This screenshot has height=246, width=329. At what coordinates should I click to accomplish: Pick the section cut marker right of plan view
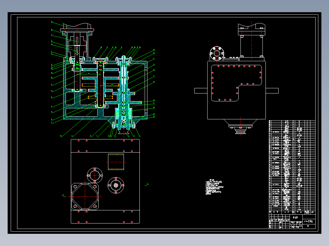(147, 184)
